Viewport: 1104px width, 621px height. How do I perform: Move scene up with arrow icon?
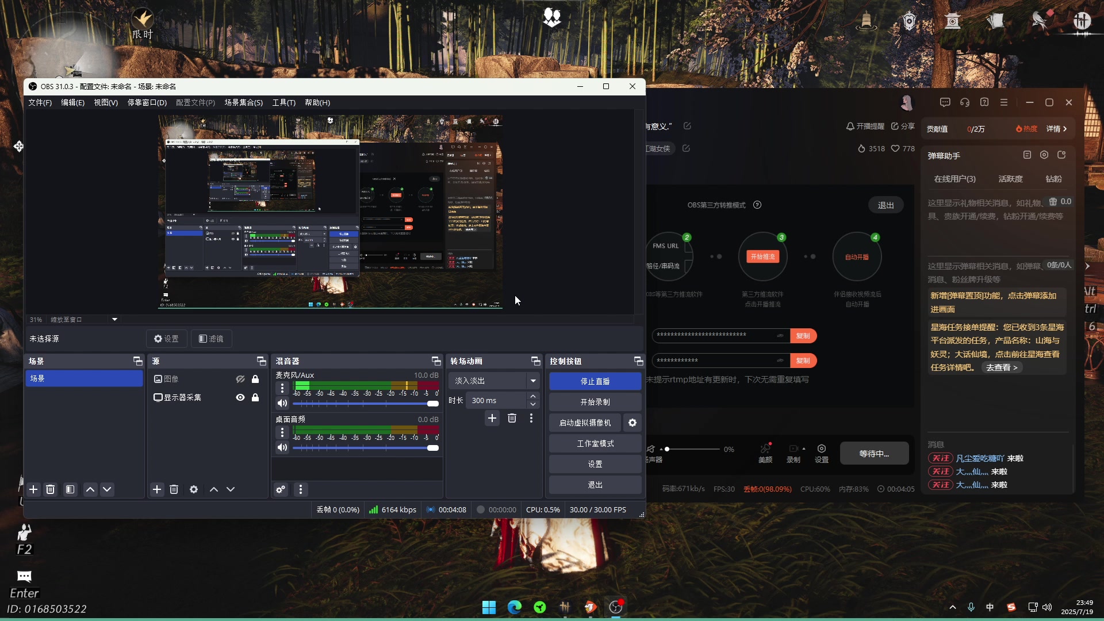pos(90,489)
